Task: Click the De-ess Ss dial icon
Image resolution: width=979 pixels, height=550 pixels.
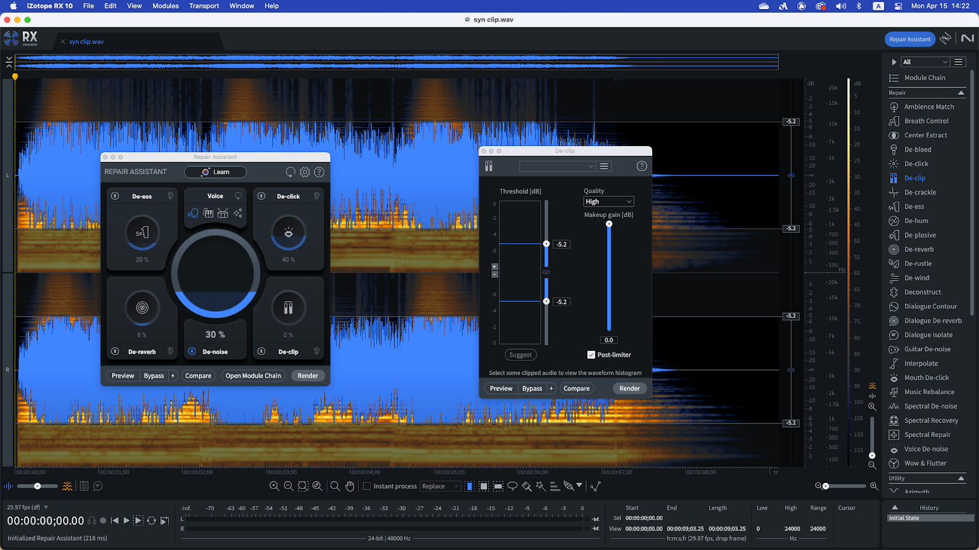Action: pyautogui.click(x=142, y=233)
